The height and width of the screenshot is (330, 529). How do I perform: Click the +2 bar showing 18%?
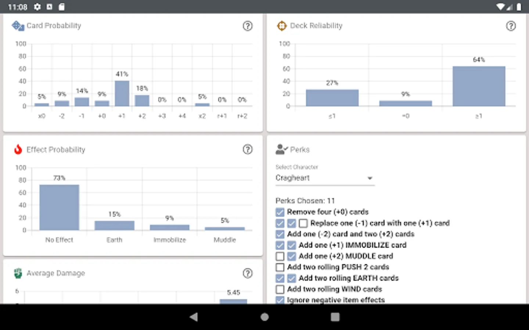click(x=142, y=101)
